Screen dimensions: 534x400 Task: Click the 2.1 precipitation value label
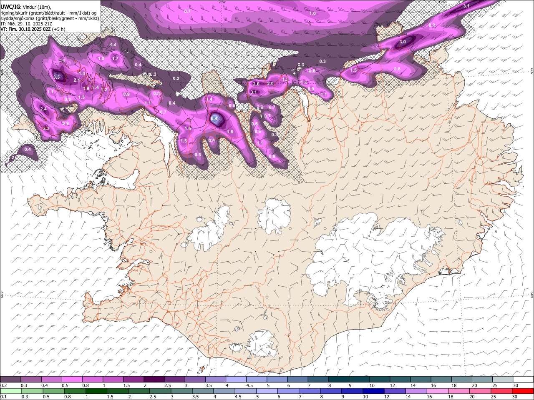(x=76, y=80)
